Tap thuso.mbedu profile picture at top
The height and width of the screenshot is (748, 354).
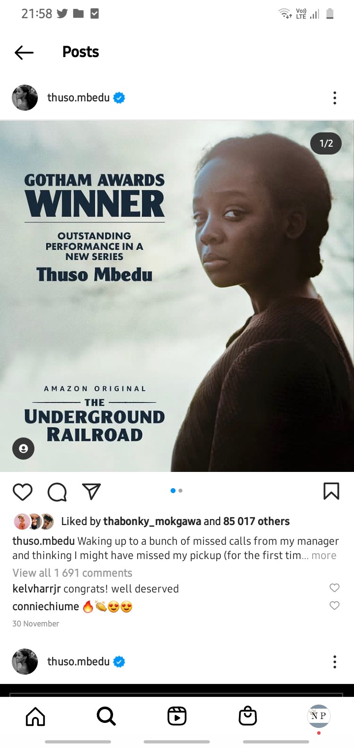coord(25,98)
